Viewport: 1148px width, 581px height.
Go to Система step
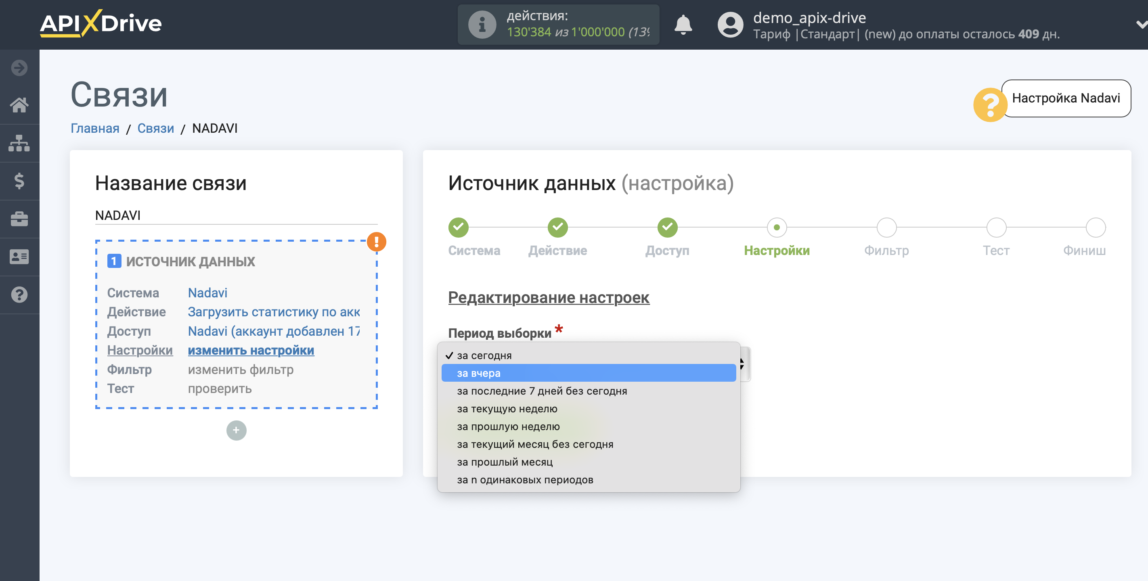coord(459,227)
